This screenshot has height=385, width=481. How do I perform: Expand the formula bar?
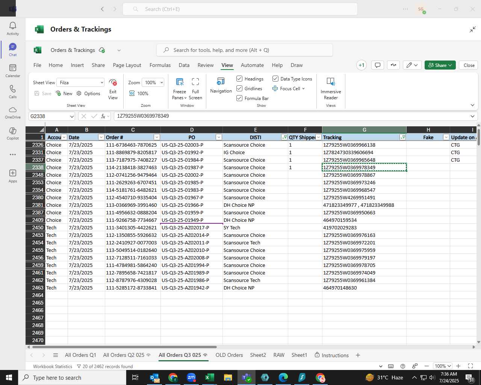[x=472, y=116]
